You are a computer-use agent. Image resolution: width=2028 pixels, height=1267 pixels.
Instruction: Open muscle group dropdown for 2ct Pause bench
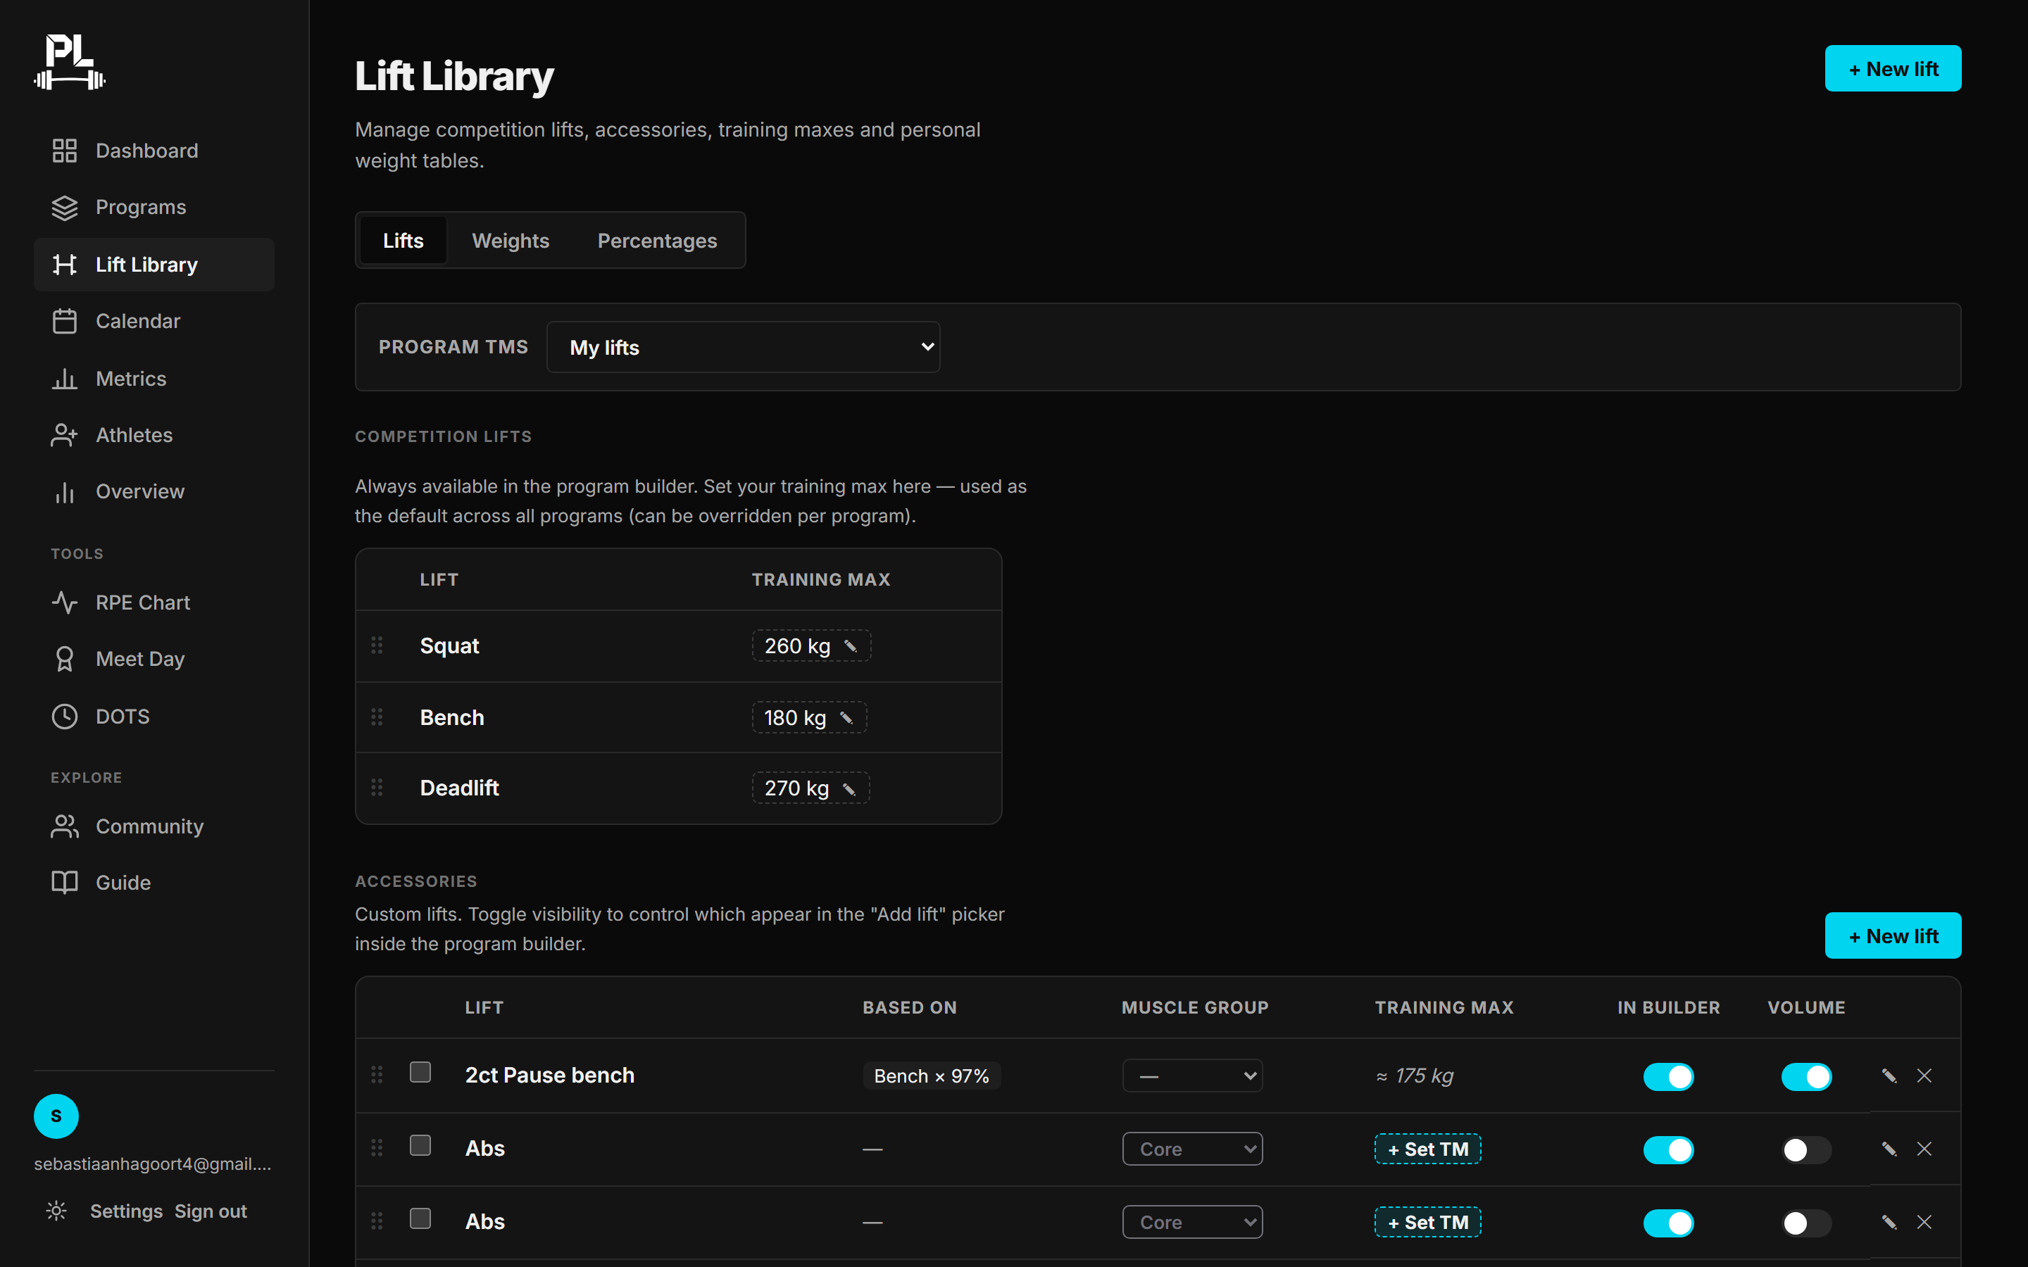[x=1192, y=1076]
